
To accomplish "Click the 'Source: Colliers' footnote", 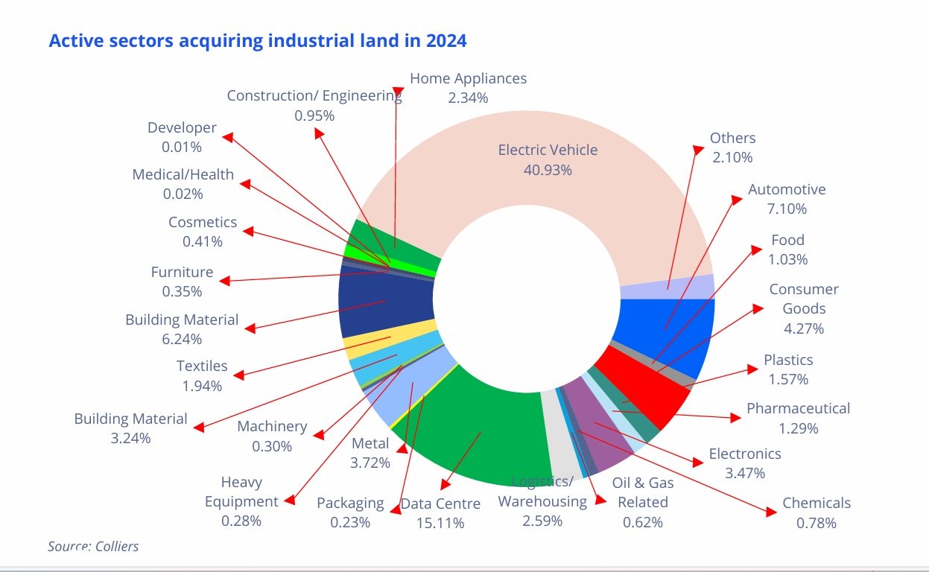I will pos(93,546).
